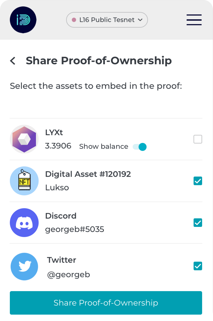Viewport: 213px width, 321px height.
Task: Click the app logo in the header
Action: [x=23, y=20]
